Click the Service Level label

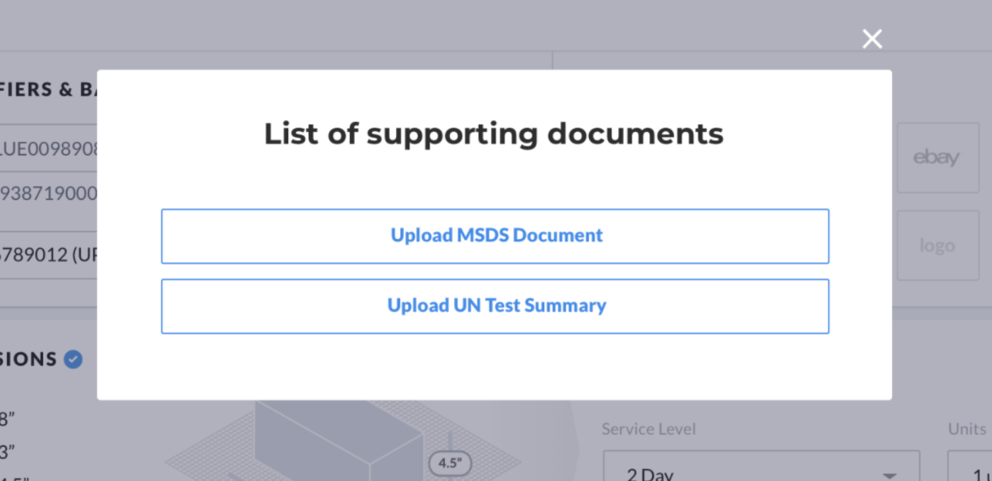(x=649, y=429)
